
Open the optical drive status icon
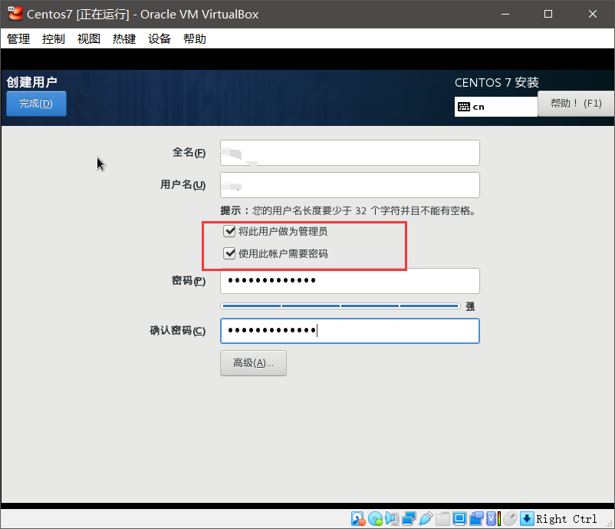[375, 518]
